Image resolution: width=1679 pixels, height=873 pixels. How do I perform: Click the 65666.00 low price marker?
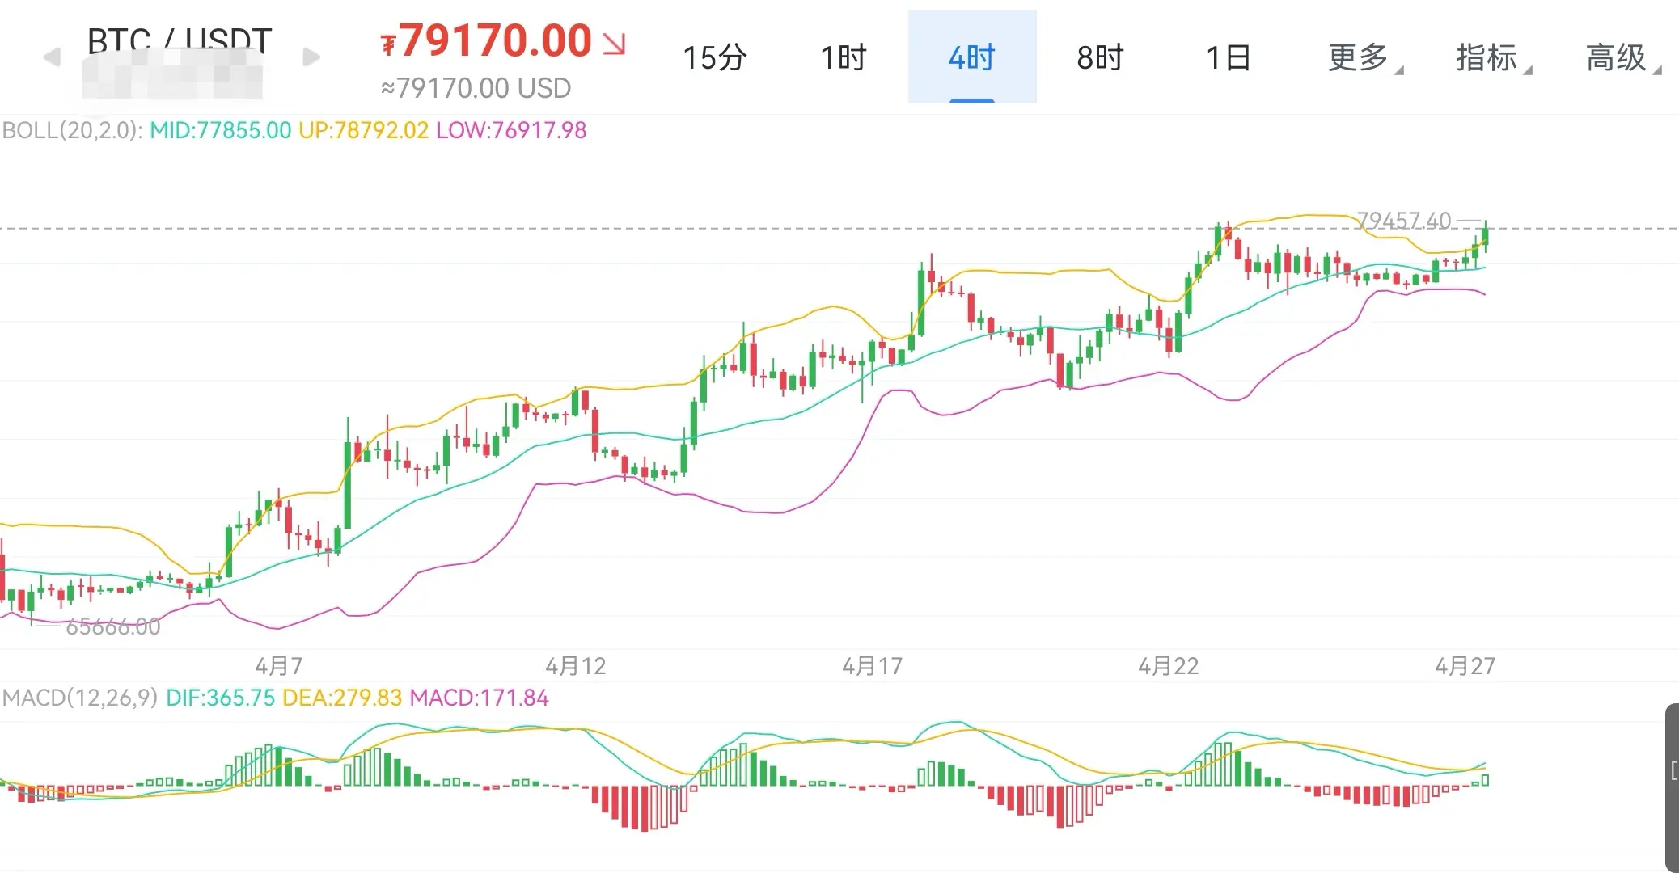point(112,626)
